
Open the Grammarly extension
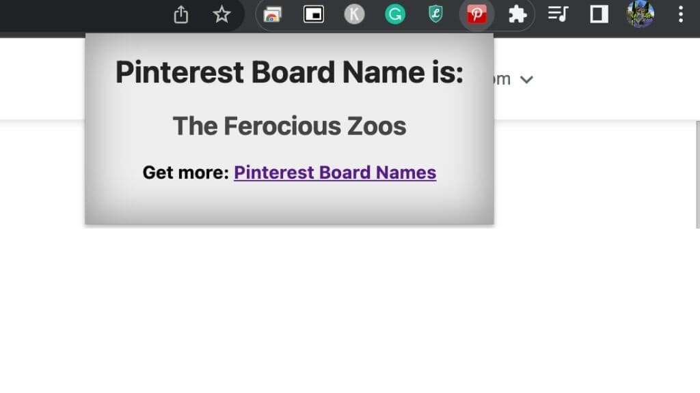click(395, 14)
